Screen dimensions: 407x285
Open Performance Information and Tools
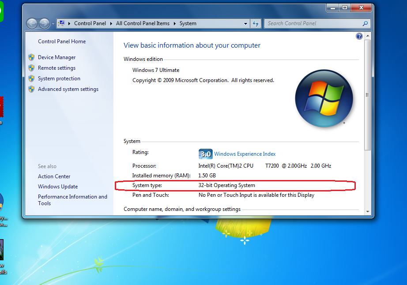tap(72, 200)
